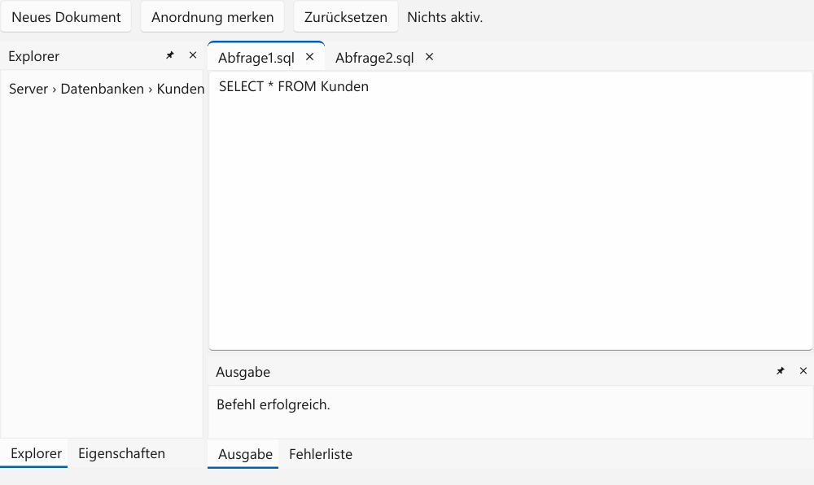Close the Abfrage2.sql tab
The width and height of the screenshot is (814, 485).
(x=429, y=57)
